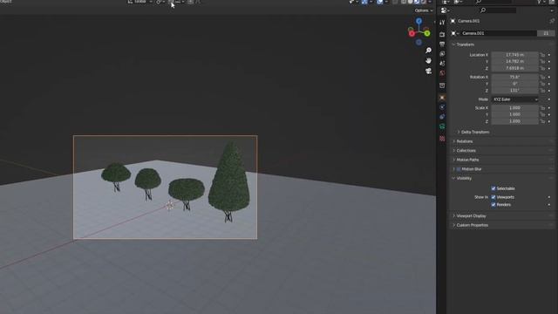Open the Output properties tab
Image resolution: width=558 pixels, height=314 pixels.
pyautogui.click(x=442, y=44)
